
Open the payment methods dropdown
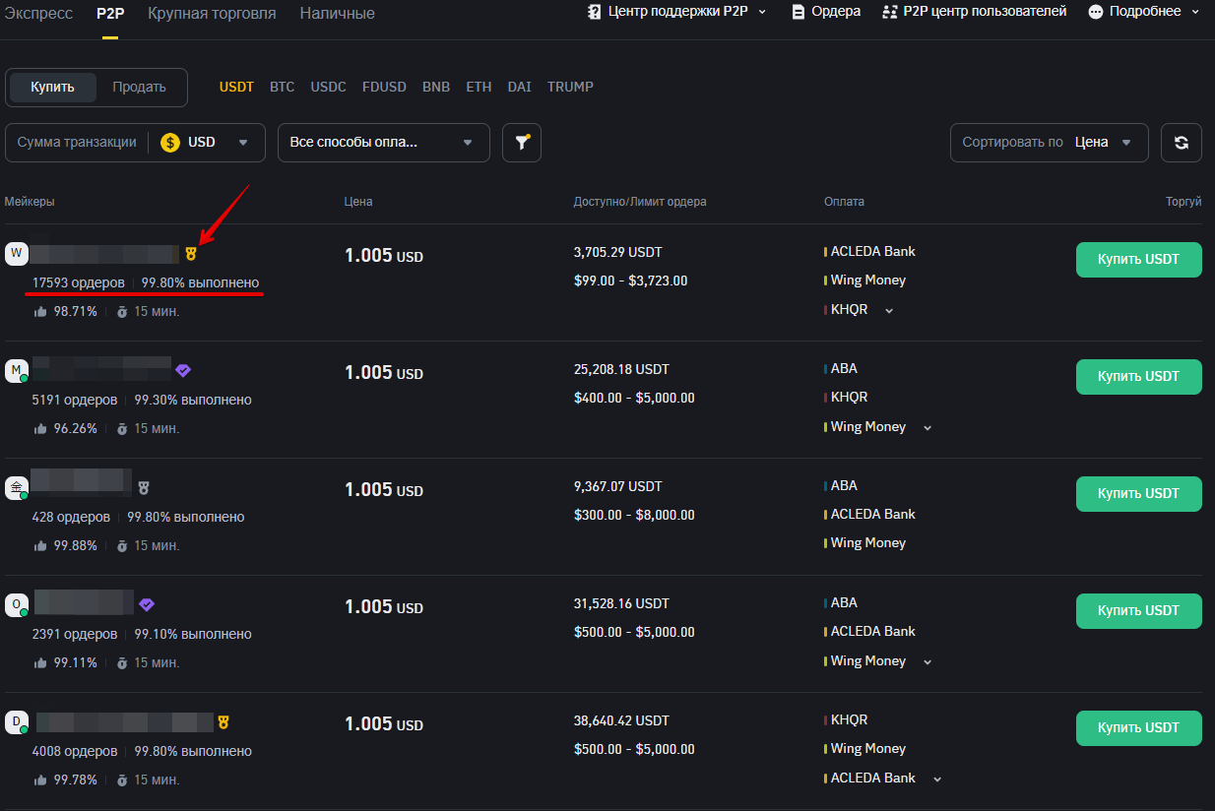tap(384, 143)
